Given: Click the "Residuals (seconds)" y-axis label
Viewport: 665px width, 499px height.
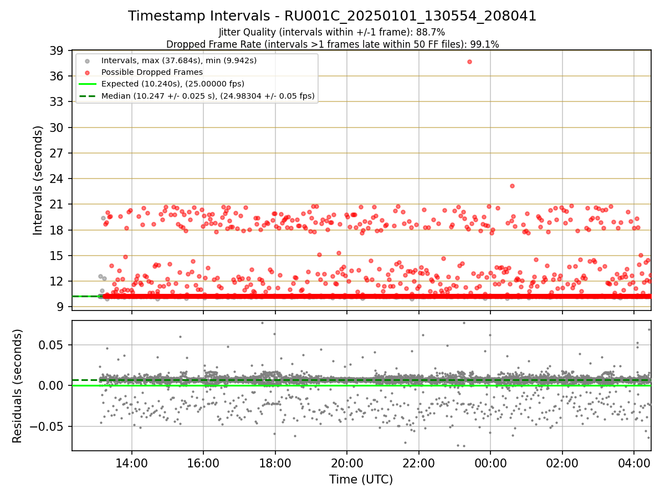Looking at the screenshot, I should (x=18, y=385).
